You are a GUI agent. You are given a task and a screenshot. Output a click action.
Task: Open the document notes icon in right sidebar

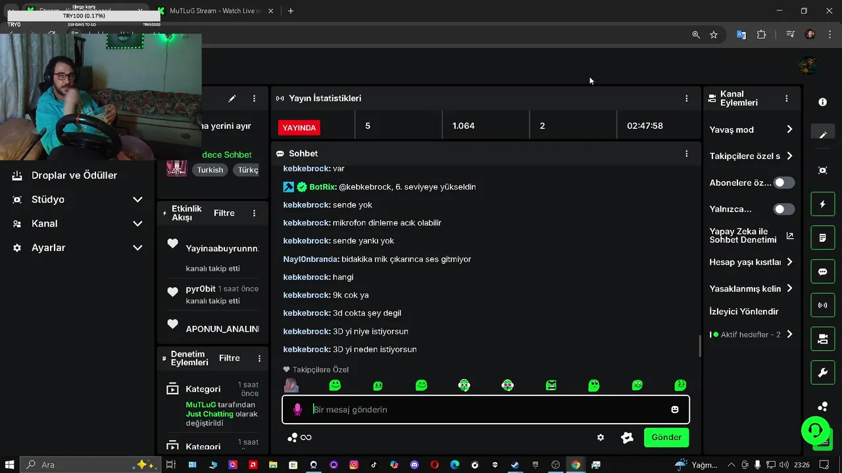pos(822,238)
